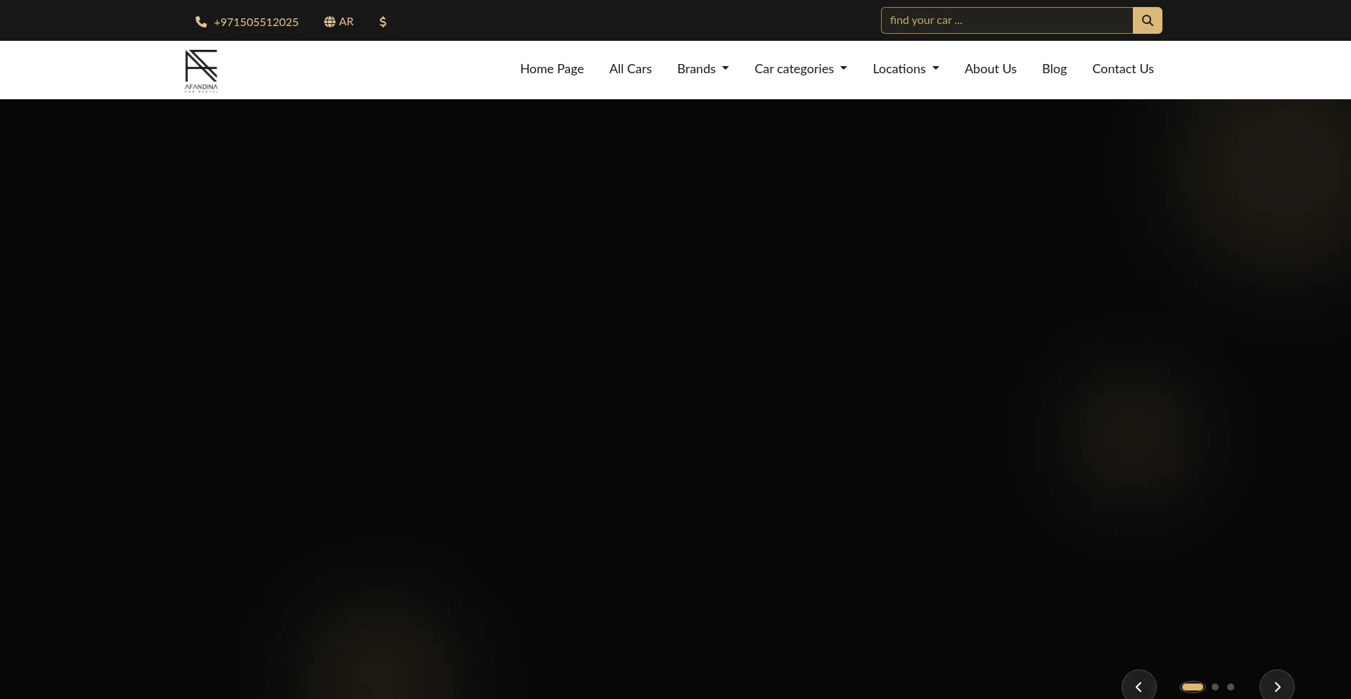Click the dollar currency icon
Image resolution: width=1351 pixels, height=699 pixels.
tap(383, 22)
